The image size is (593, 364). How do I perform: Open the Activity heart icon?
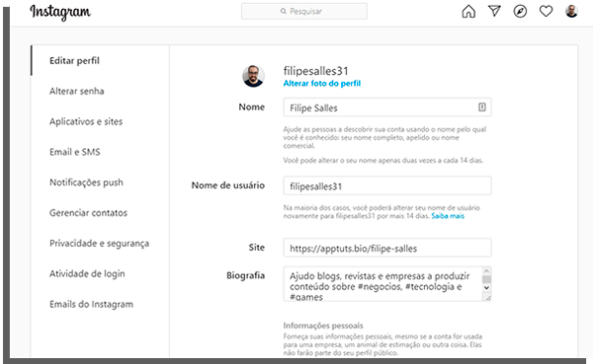tap(546, 11)
